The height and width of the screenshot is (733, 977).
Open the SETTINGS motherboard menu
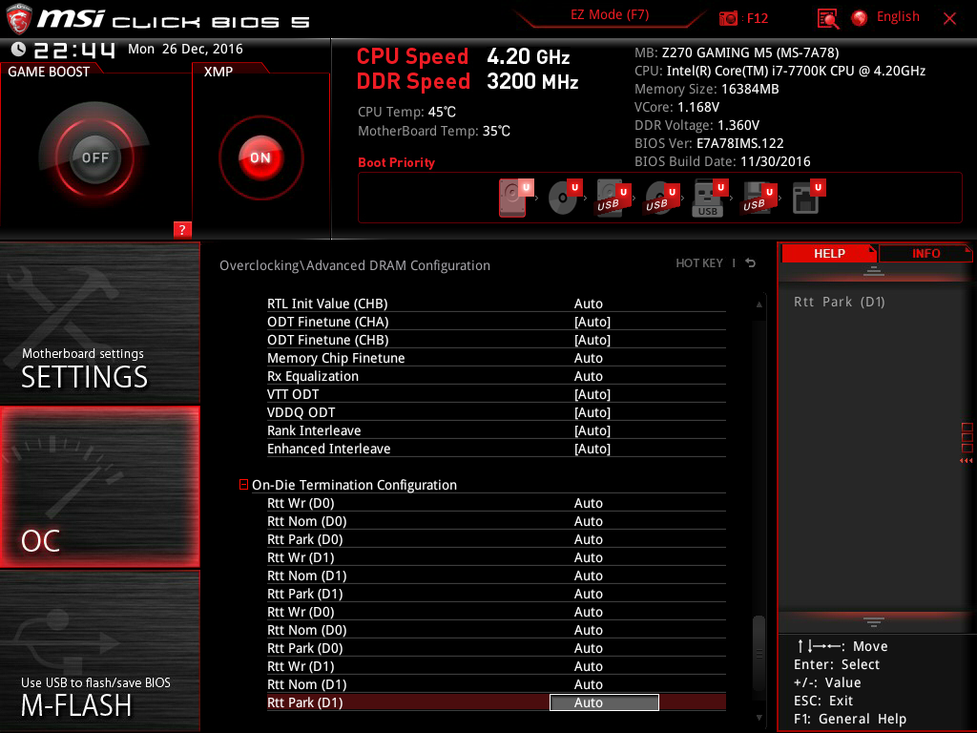(x=99, y=323)
